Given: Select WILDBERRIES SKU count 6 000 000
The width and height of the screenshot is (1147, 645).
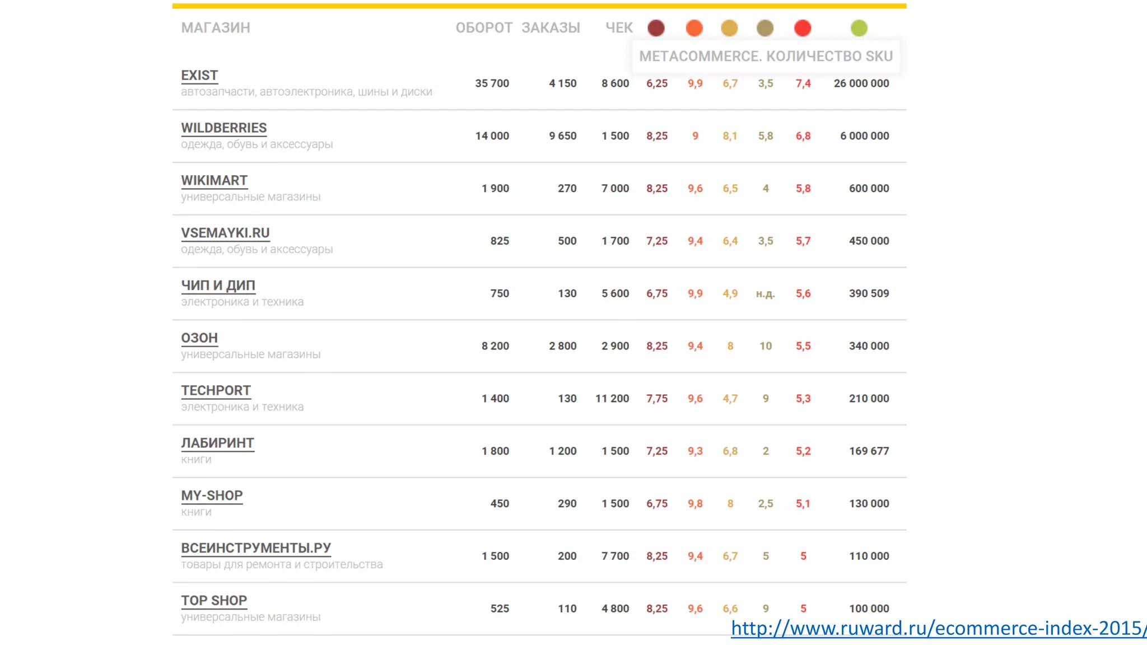Looking at the screenshot, I should [x=864, y=136].
